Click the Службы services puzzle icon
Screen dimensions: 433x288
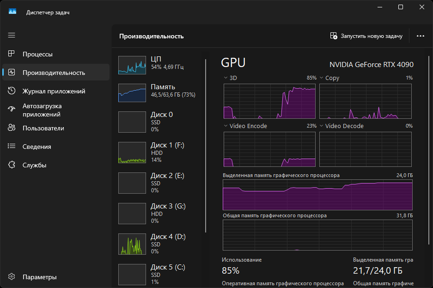pos(12,165)
